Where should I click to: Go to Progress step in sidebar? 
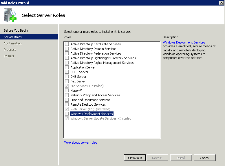tap(10, 50)
